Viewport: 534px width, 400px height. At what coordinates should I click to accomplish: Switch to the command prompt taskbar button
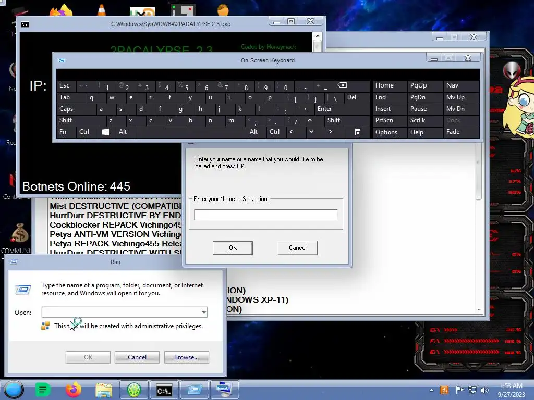click(164, 390)
